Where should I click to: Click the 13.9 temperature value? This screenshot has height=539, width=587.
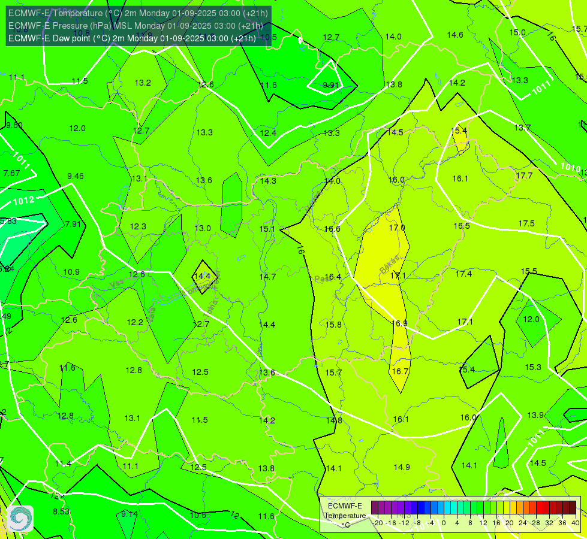535,415
